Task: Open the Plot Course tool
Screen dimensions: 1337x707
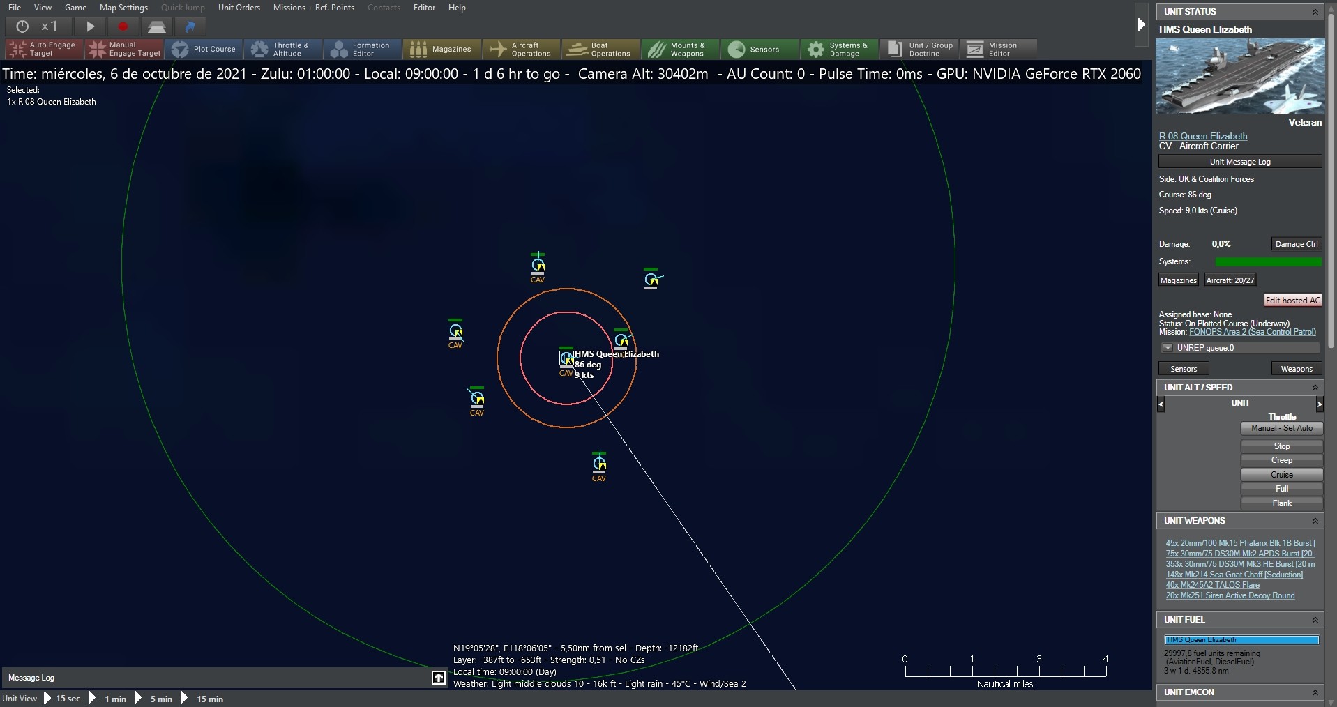Action: [x=204, y=49]
